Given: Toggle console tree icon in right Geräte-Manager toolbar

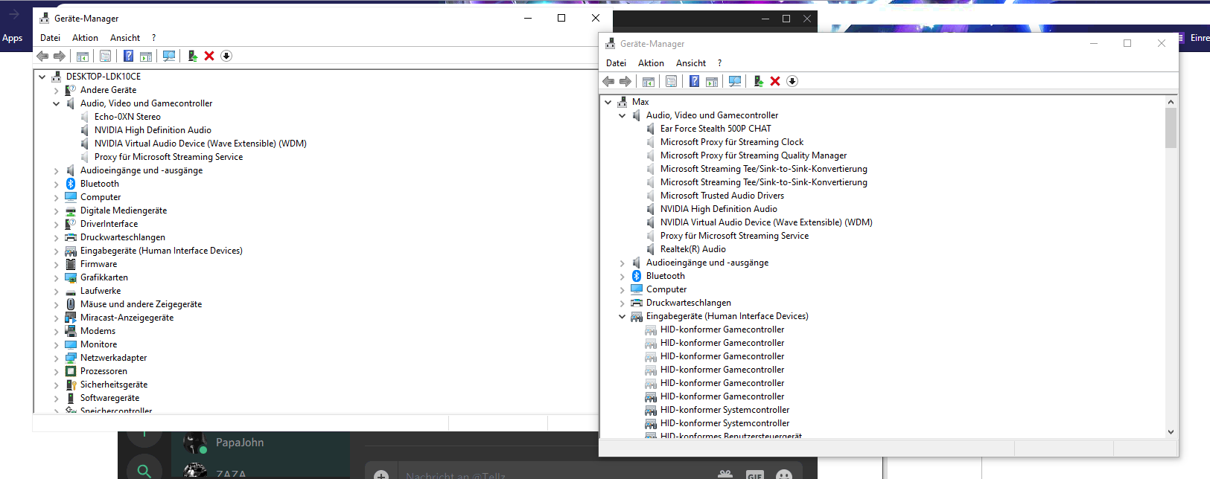Looking at the screenshot, I should pyautogui.click(x=649, y=81).
